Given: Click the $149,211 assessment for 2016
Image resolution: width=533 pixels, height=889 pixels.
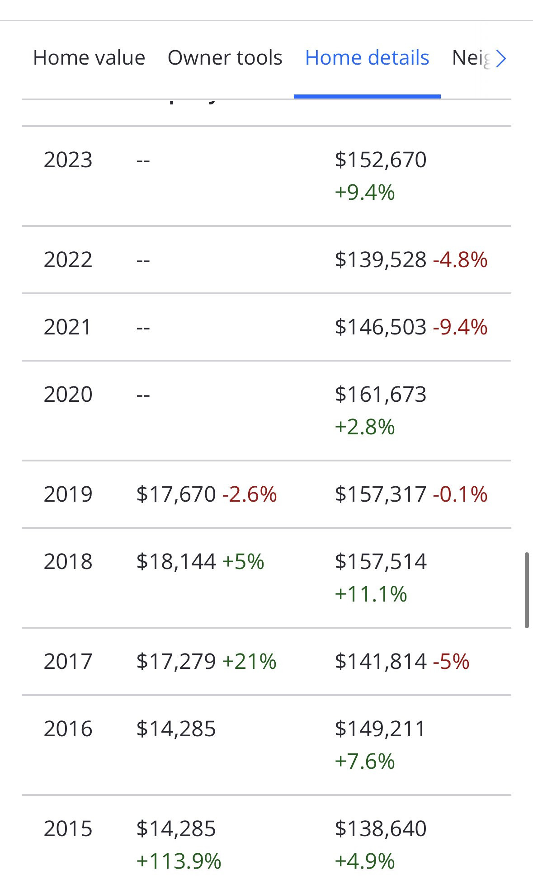Looking at the screenshot, I should [381, 729].
